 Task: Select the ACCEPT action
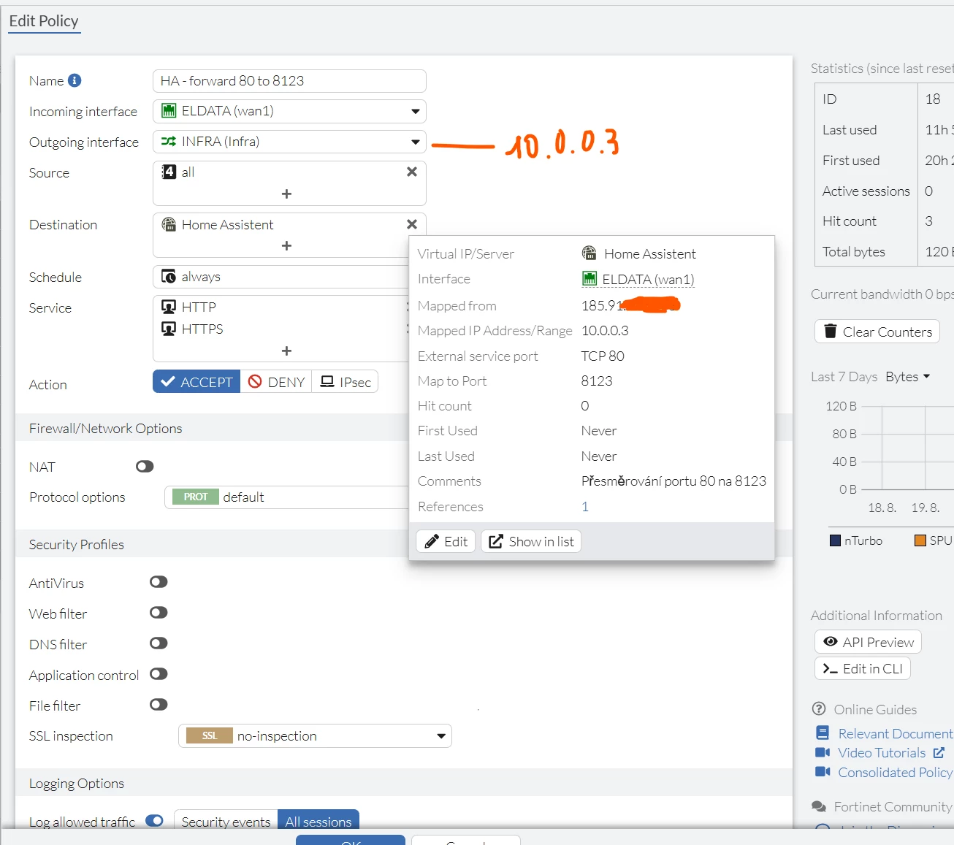pyautogui.click(x=196, y=382)
